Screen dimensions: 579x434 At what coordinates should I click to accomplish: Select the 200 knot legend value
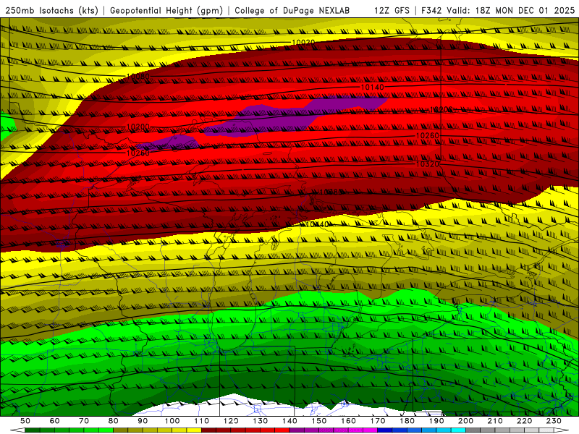point(466,421)
